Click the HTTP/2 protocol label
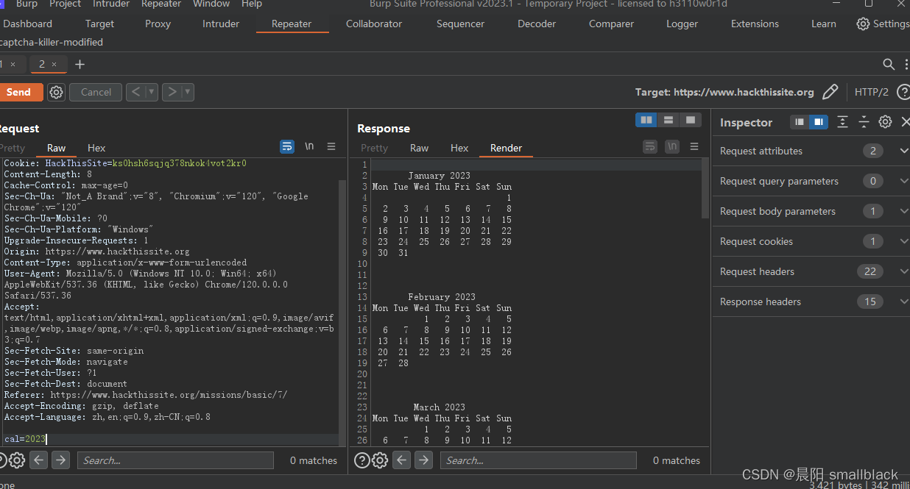910x489 pixels. point(872,92)
